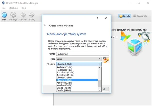Click the VirtualBox logo in title bar
152x106 pixels.
click(x=3, y=3)
